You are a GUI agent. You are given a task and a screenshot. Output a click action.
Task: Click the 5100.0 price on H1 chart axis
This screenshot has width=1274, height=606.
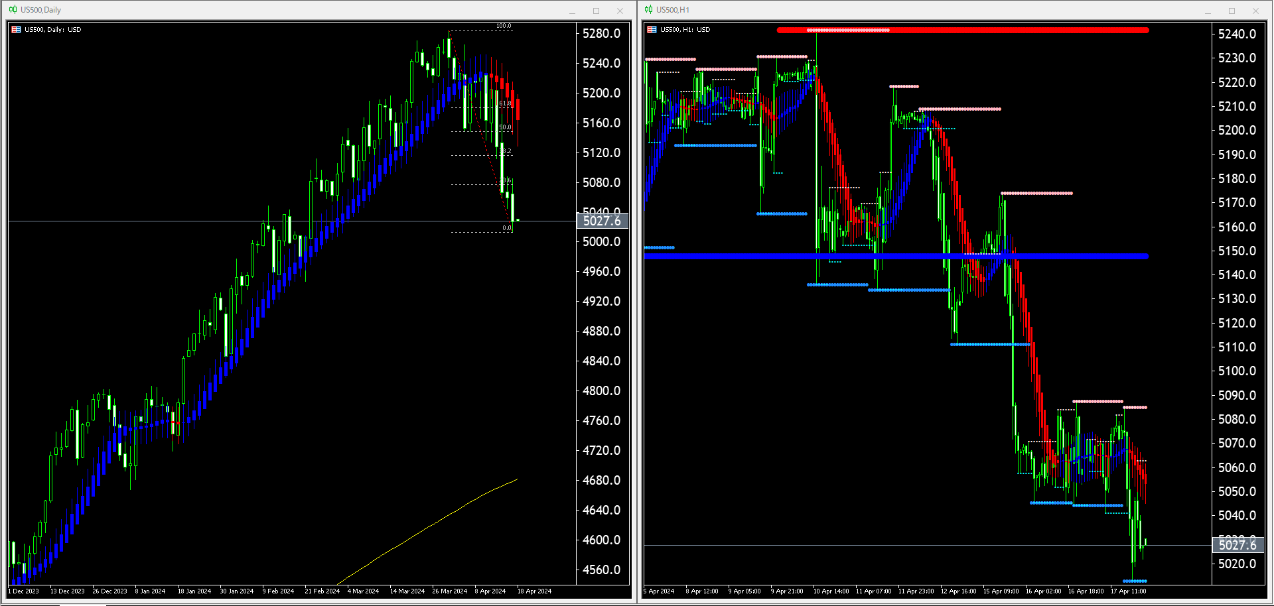tap(1237, 371)
